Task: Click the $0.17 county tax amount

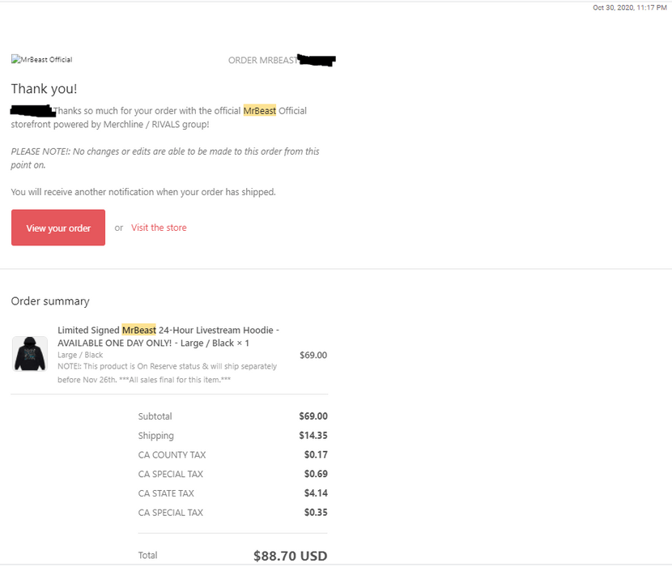Action: 316,455
